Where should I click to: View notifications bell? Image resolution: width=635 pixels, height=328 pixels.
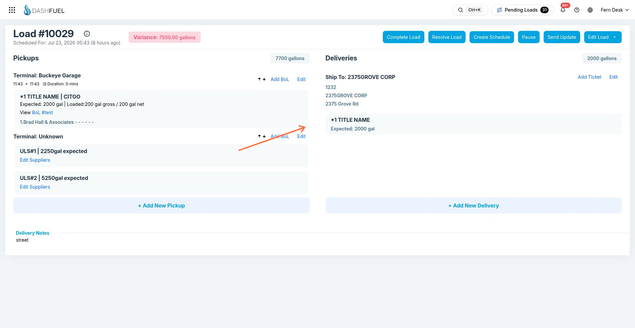click(x=563, y=10)
